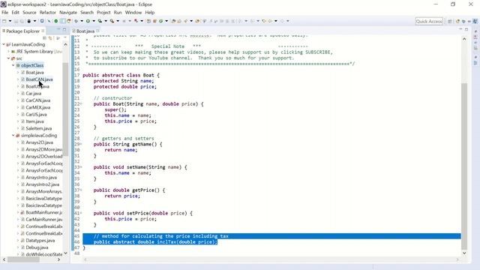This screenshot has height=270, width=480.
Task: Switch to the Java perspective icon at far right
Action: (475, 21)
